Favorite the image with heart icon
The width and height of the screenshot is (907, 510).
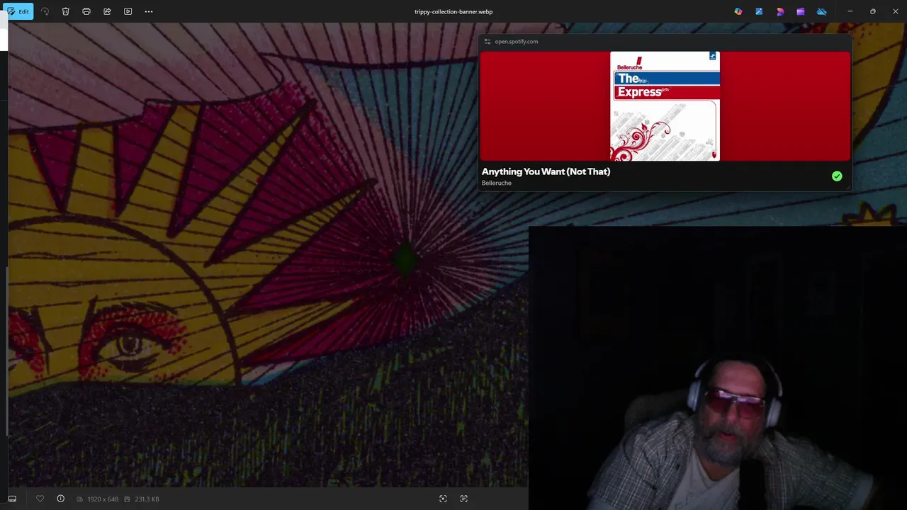coord(40,499)
